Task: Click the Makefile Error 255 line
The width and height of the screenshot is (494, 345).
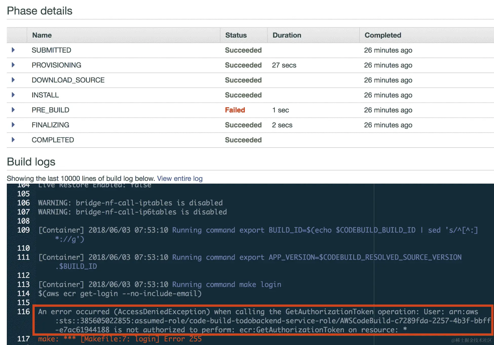Action: coord(120,339)
